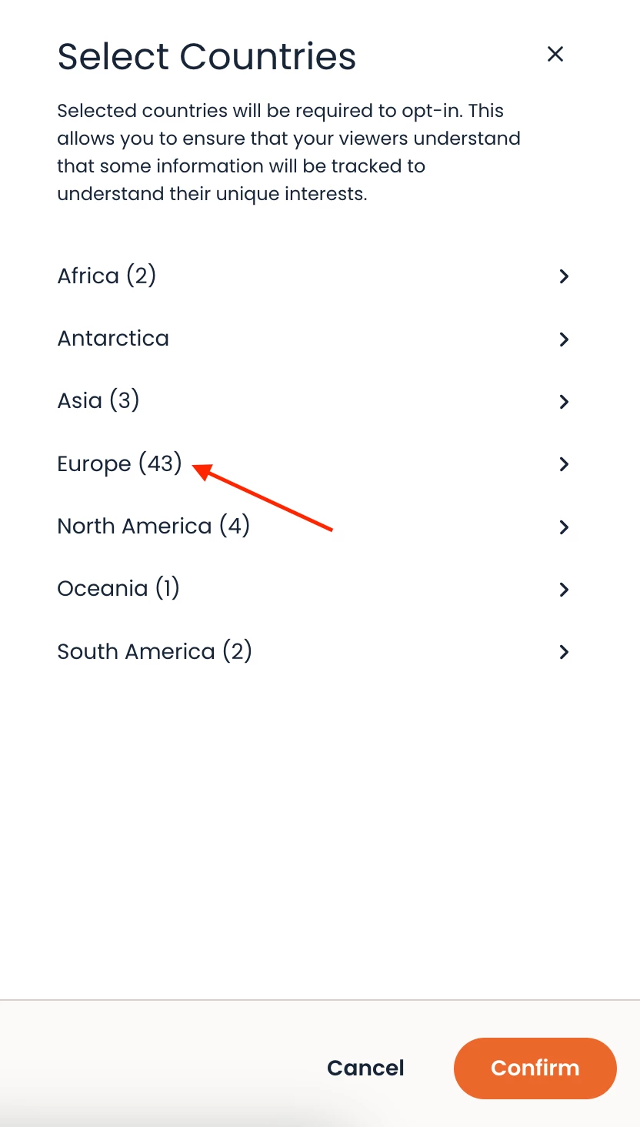Screen dimensions: 640x1127
Task: Select the Oceania (1) entry
Action: [118, 589]
